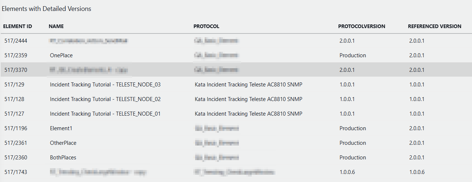Sort the table by PROTOCOL header
472x182 pixels.
pyautogui.click(x=206, y=26)
